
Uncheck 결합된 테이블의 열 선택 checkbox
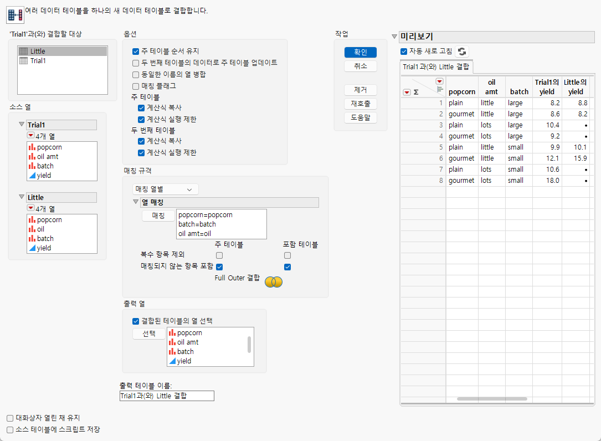point(136,321)
